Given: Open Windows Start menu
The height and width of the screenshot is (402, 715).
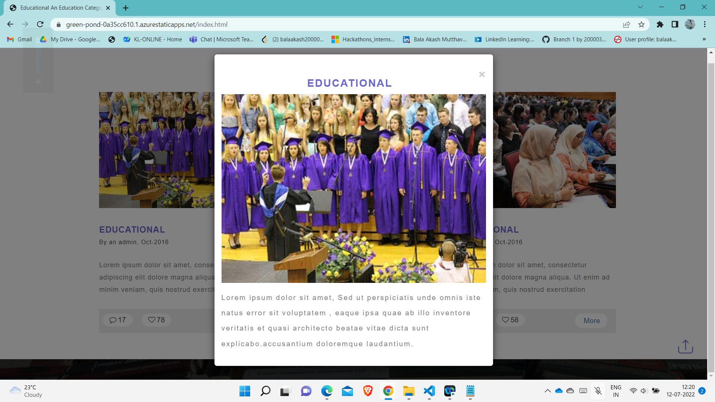Looking at the screenshot, I should click(245, 391).
